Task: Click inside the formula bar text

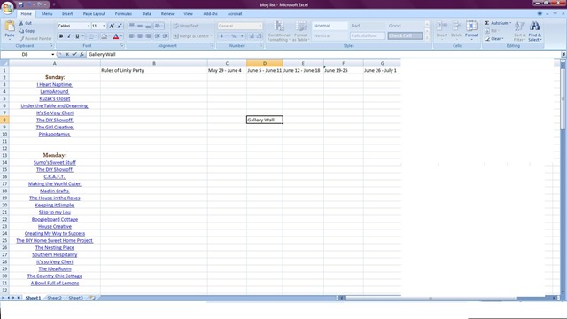Action: tap(102, 54)
